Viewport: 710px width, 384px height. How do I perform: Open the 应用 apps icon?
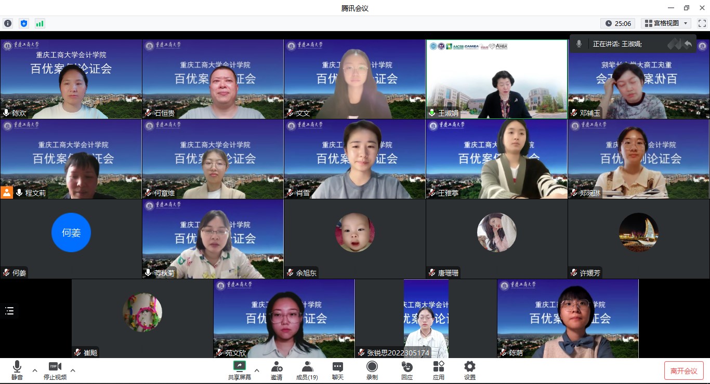tap(439, 371)
